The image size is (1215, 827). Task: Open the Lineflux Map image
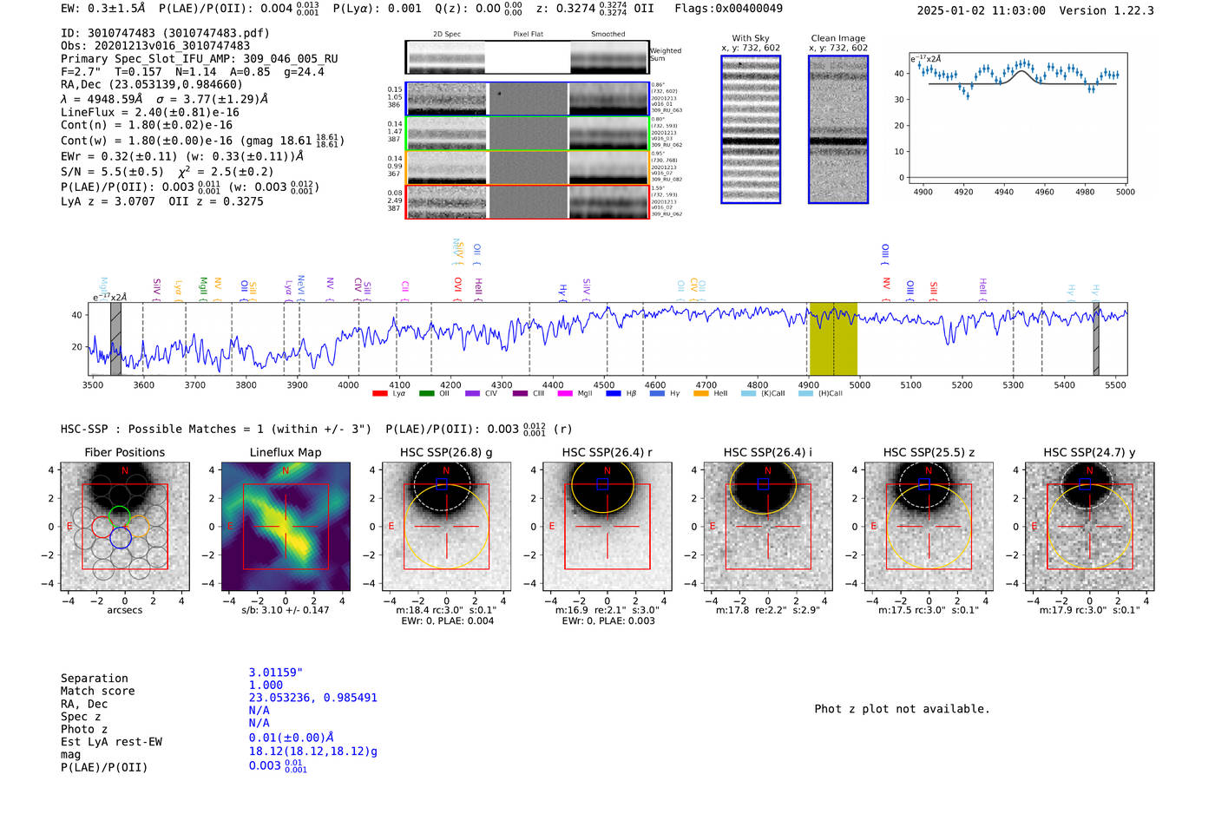[286, 526]
